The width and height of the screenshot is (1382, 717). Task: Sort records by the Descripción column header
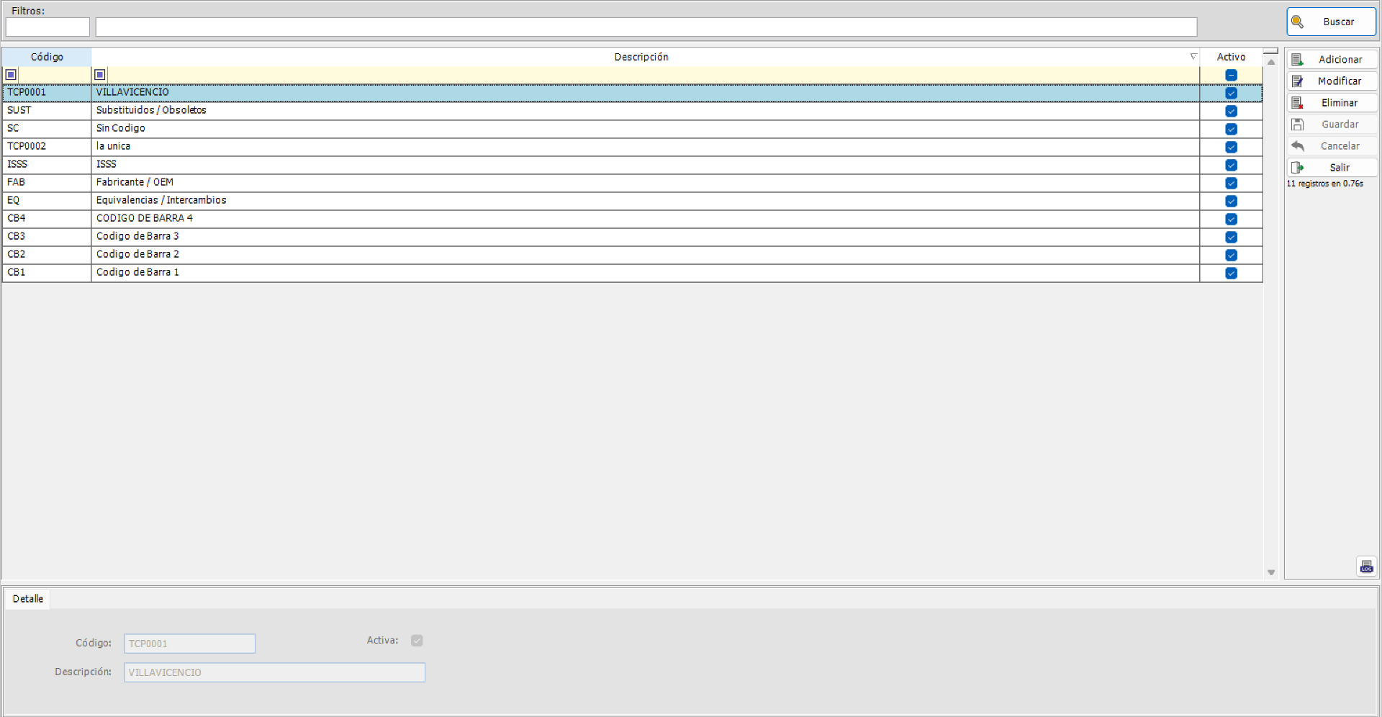(x=641, y=57)
